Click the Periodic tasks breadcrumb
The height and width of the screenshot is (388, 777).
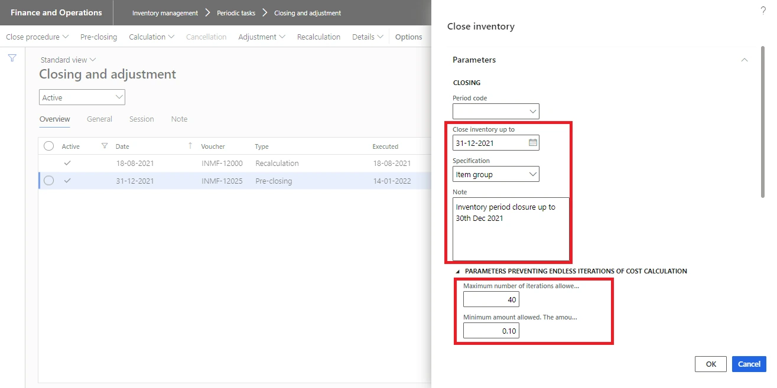coord(236,12)
